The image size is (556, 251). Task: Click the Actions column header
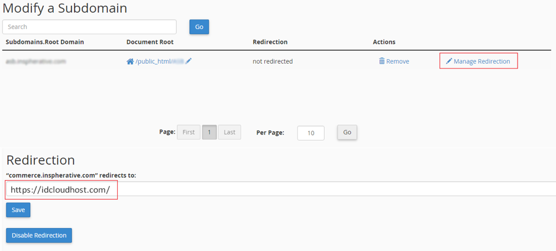tap(384, 42)
